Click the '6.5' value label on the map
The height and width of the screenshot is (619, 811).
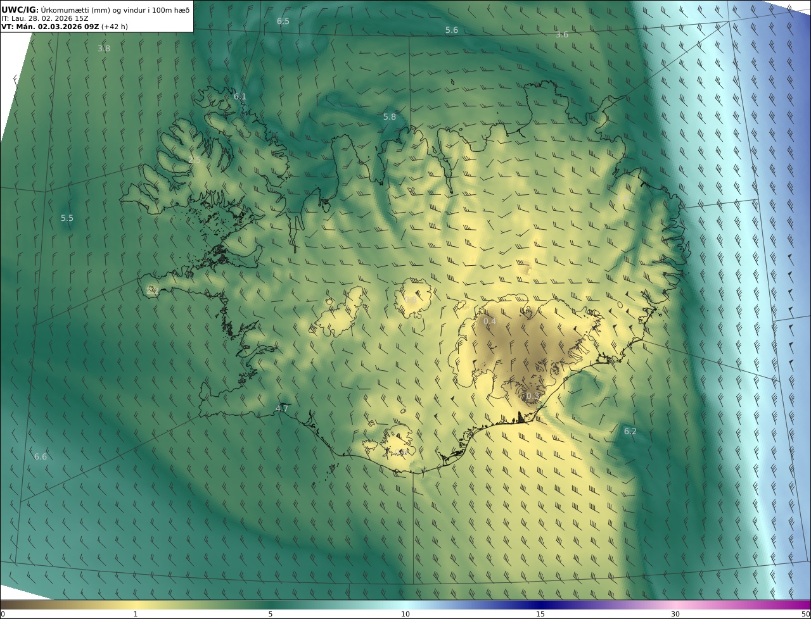283,22
